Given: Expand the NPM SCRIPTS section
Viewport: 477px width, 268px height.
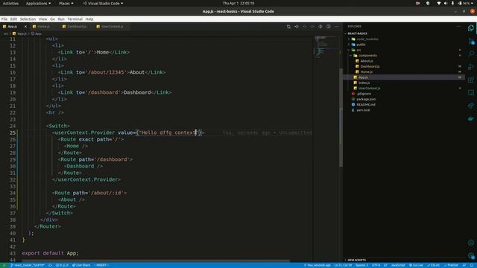Looking at the screenshot, I should click(356, 260).
